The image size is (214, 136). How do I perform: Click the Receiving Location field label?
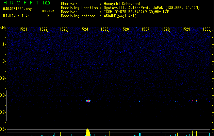(79, 8)
